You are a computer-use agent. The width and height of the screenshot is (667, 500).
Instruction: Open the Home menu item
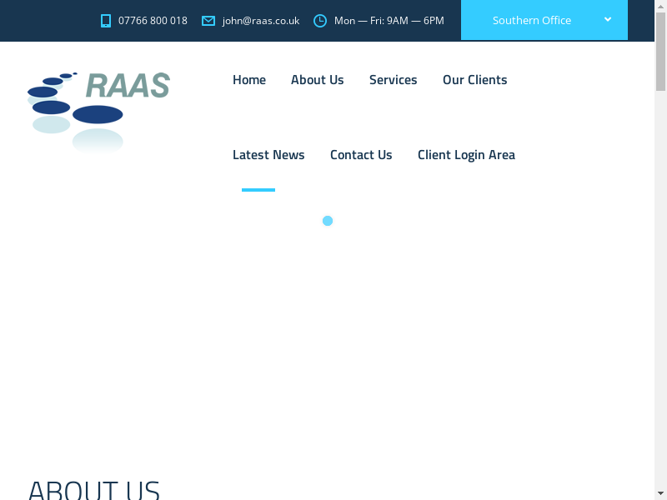(x=249, y=80)
